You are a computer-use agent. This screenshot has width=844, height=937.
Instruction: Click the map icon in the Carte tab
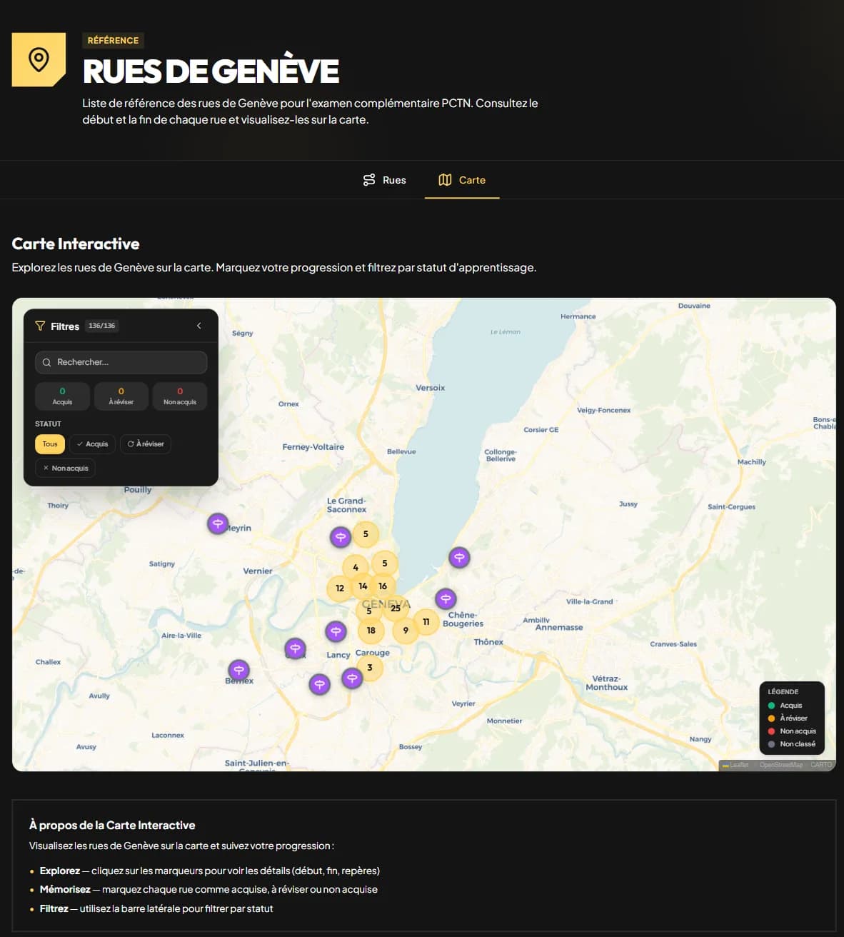(x=445, y=180)
